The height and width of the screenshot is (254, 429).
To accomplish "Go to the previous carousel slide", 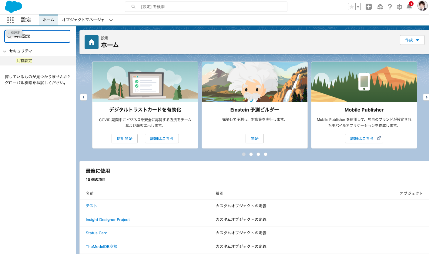I will [84, 97].
